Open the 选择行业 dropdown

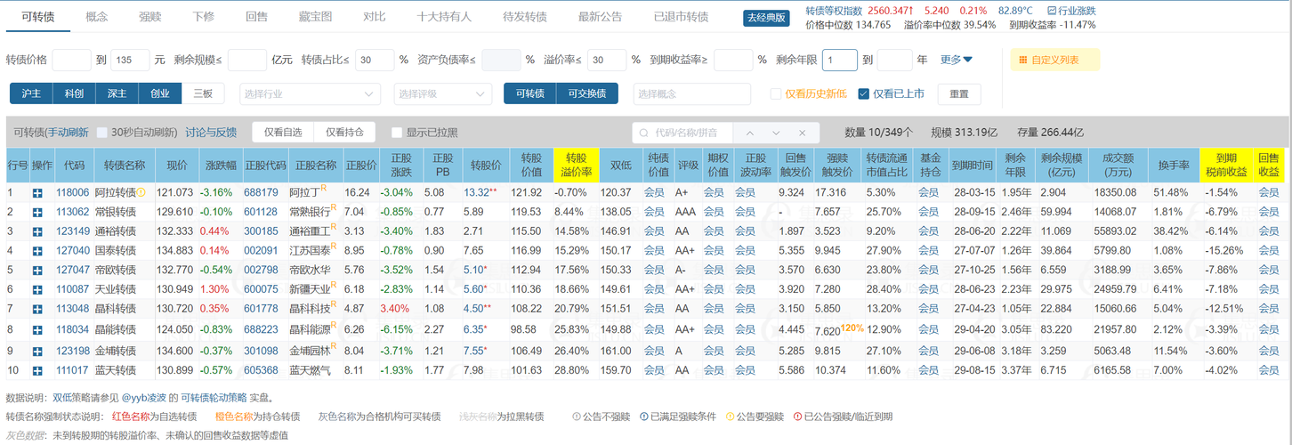pos(310,93)
